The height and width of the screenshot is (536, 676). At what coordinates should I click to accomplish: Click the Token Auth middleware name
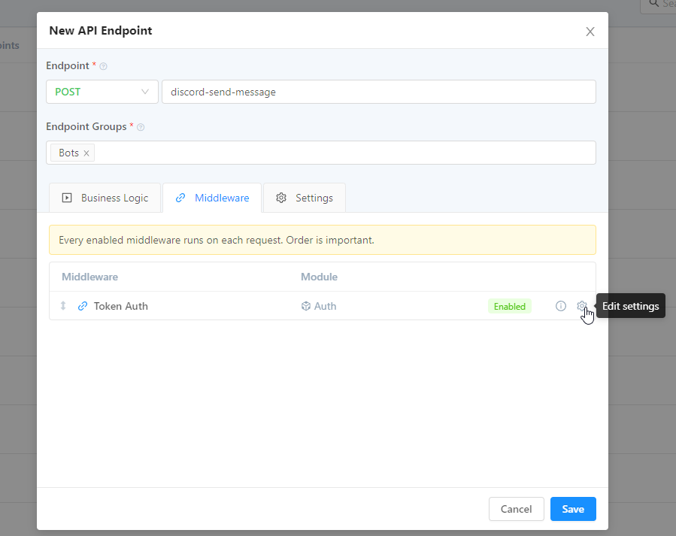pyautogui.click(x=120, y=306)
